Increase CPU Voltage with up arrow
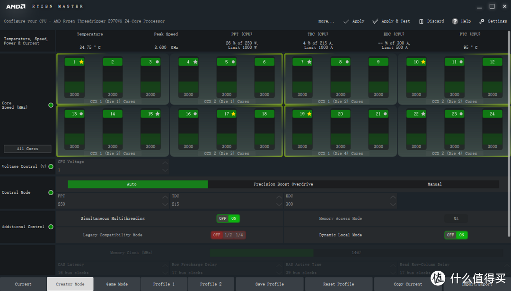 click(165, 163)
